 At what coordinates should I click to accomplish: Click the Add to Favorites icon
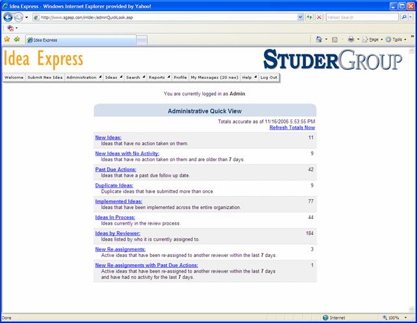[x=17, y=39]
